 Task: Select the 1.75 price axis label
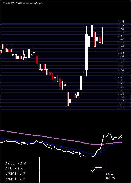(121, 42)
